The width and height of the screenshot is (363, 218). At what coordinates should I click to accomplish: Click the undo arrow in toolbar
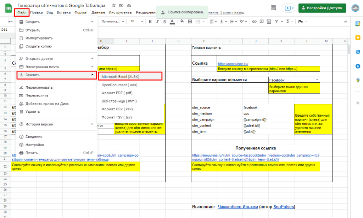[10, 22]
